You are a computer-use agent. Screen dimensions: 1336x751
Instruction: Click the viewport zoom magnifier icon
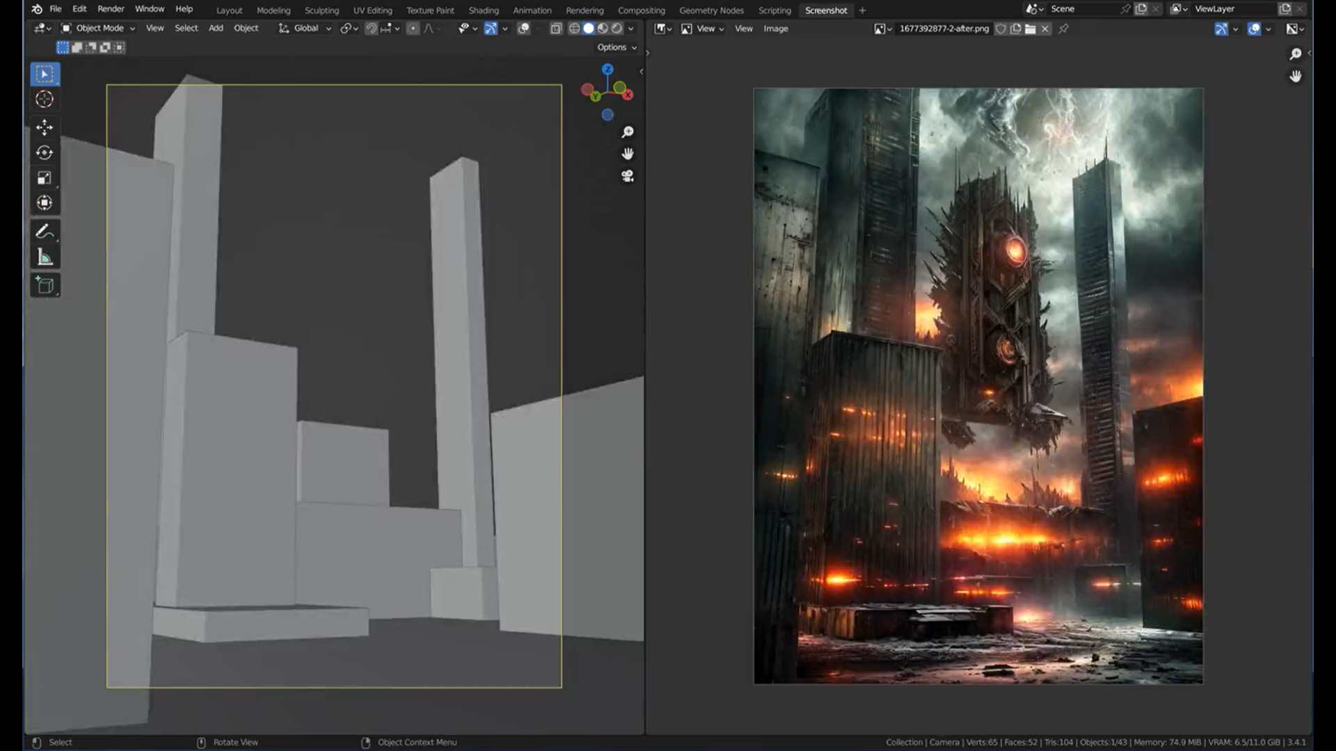click(x=628, y=132)
